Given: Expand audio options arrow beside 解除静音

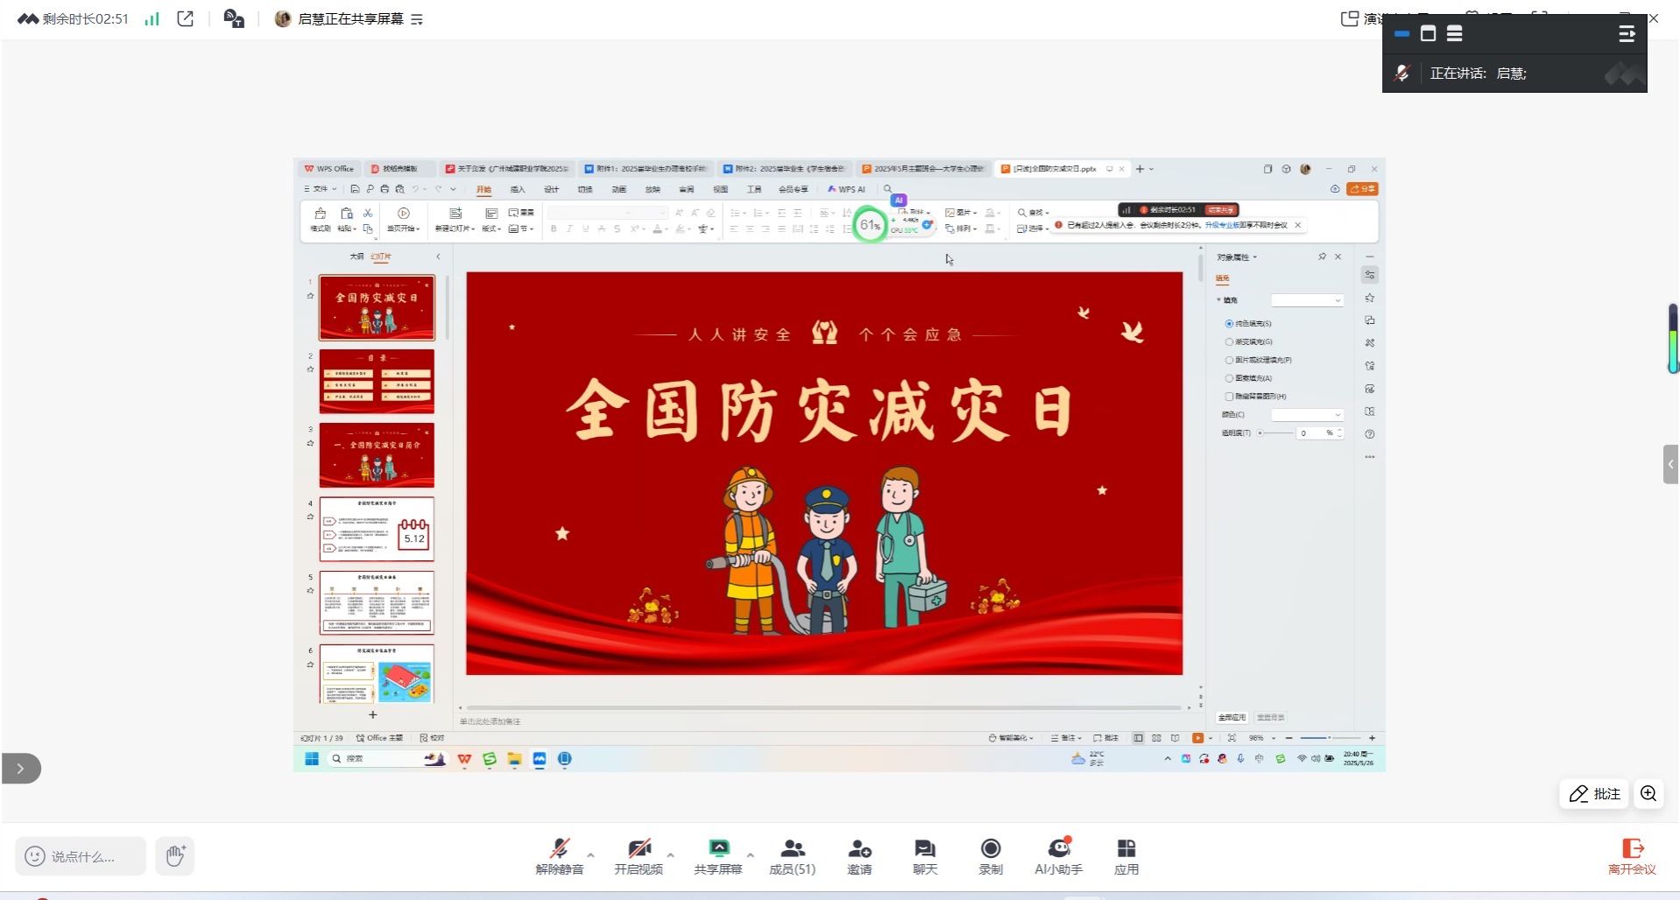Looking at the screenshot, I should click(x=591, y=854).
